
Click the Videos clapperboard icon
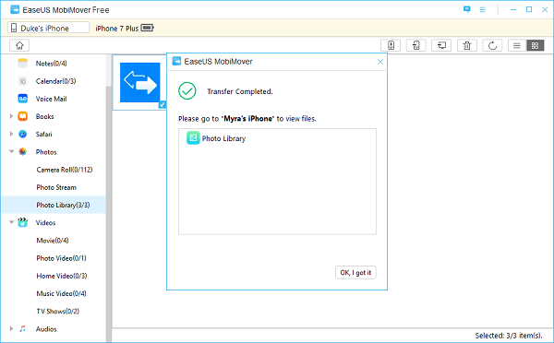tap(22, 222)
